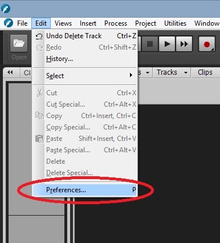
Task: Click the Stop transport button
Action: pos(150,44)
